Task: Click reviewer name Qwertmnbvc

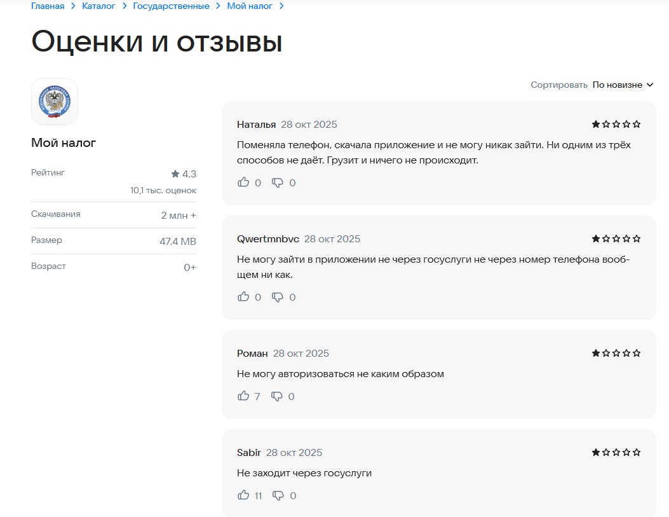Action: click(x=267, y=239)
